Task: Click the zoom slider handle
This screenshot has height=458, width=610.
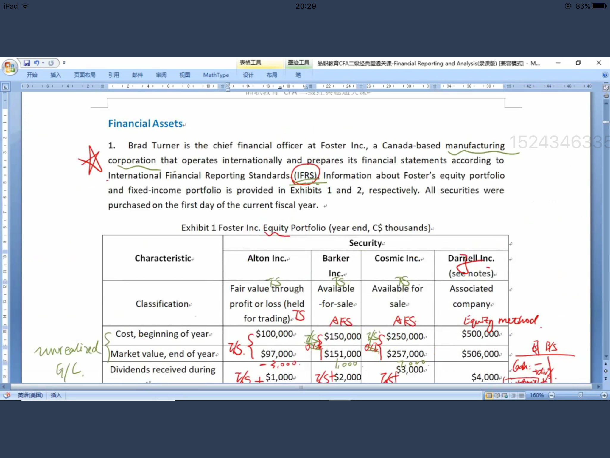Action: (x=580, y=395)
